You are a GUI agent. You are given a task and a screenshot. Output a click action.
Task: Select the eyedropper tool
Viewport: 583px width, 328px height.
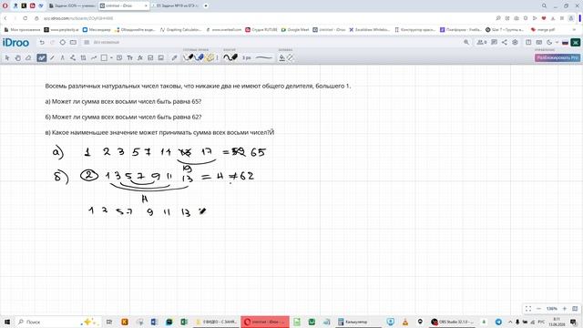[x=174, y=57]
